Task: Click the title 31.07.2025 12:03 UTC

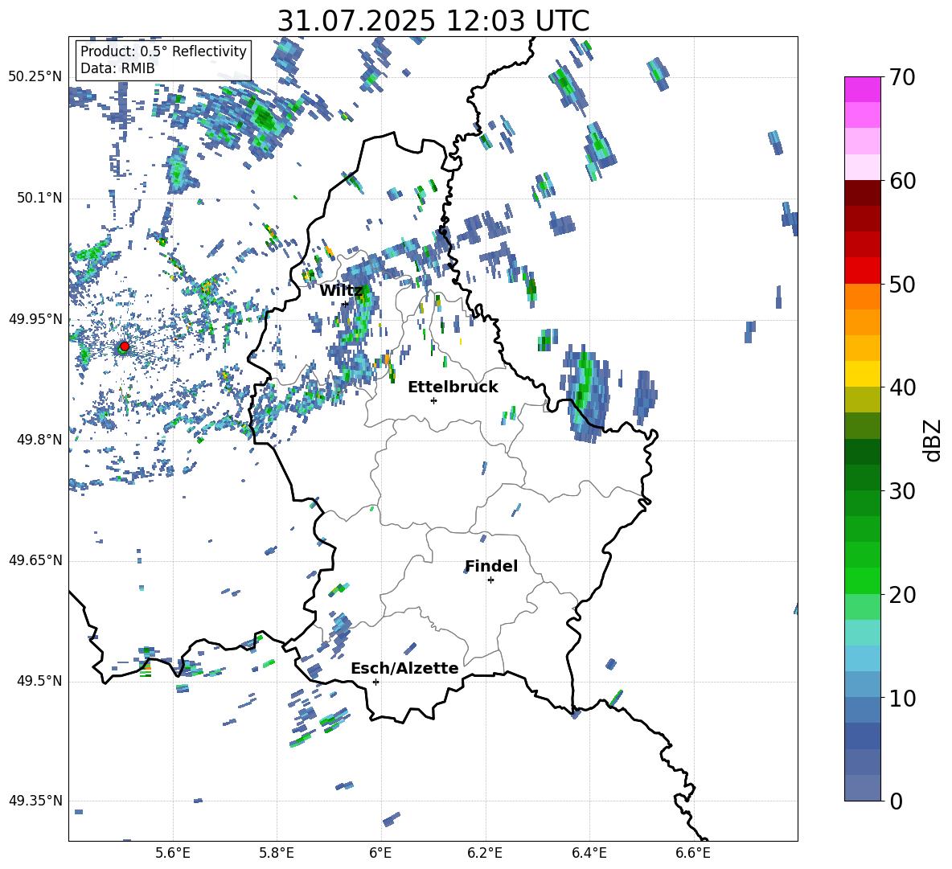Action: coord(433,21)
